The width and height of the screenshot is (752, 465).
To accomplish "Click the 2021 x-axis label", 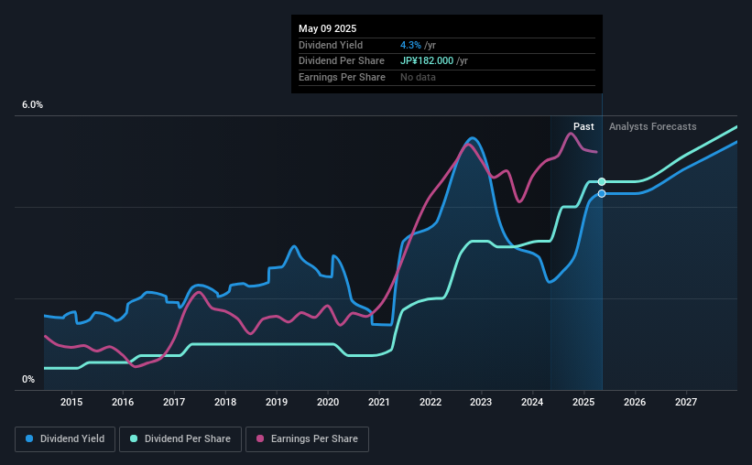I will [x=379, y=402].
